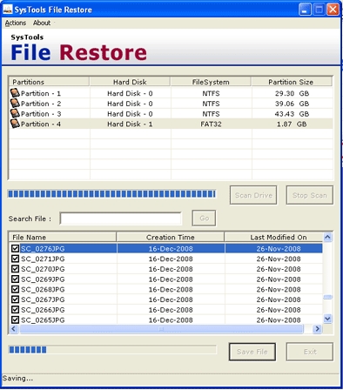Click the Partition - 2 drive icon
The image size is (343, 390).
(x=15, y=103)
